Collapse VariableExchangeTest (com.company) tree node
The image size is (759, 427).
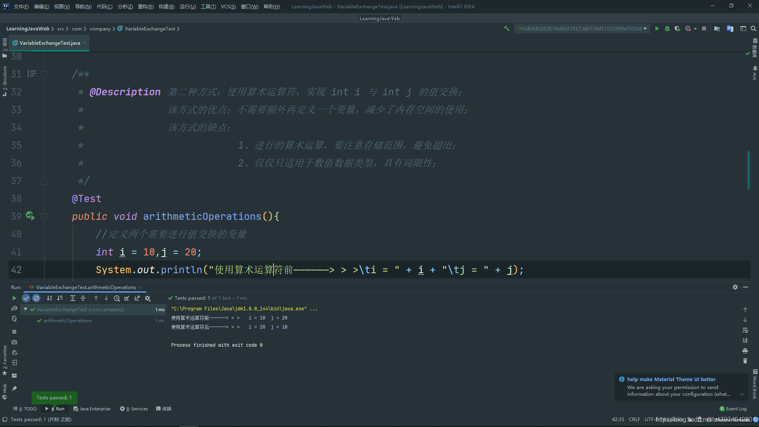[26, 309]
